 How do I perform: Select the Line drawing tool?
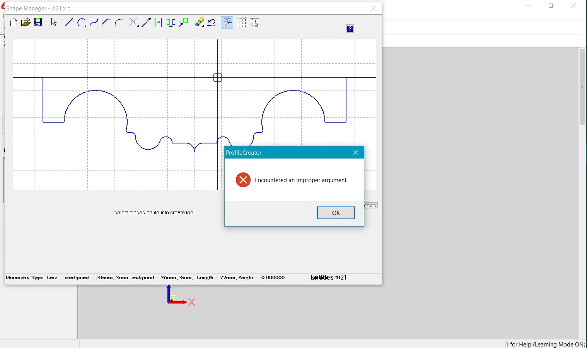69,23
